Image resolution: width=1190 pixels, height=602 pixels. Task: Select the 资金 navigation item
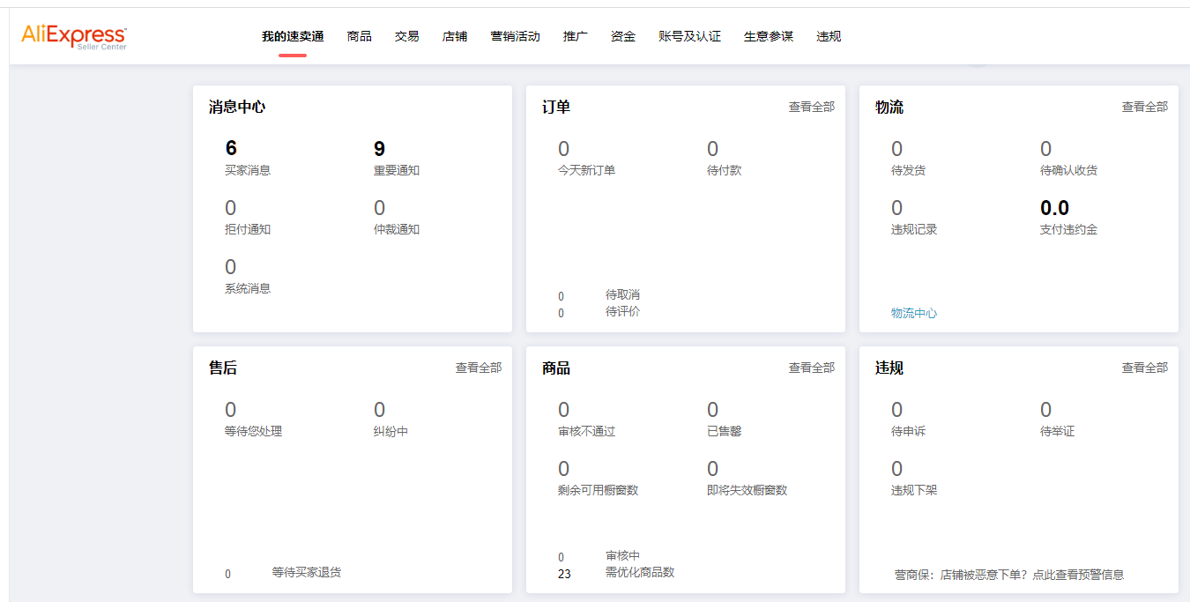pos(623,36)
